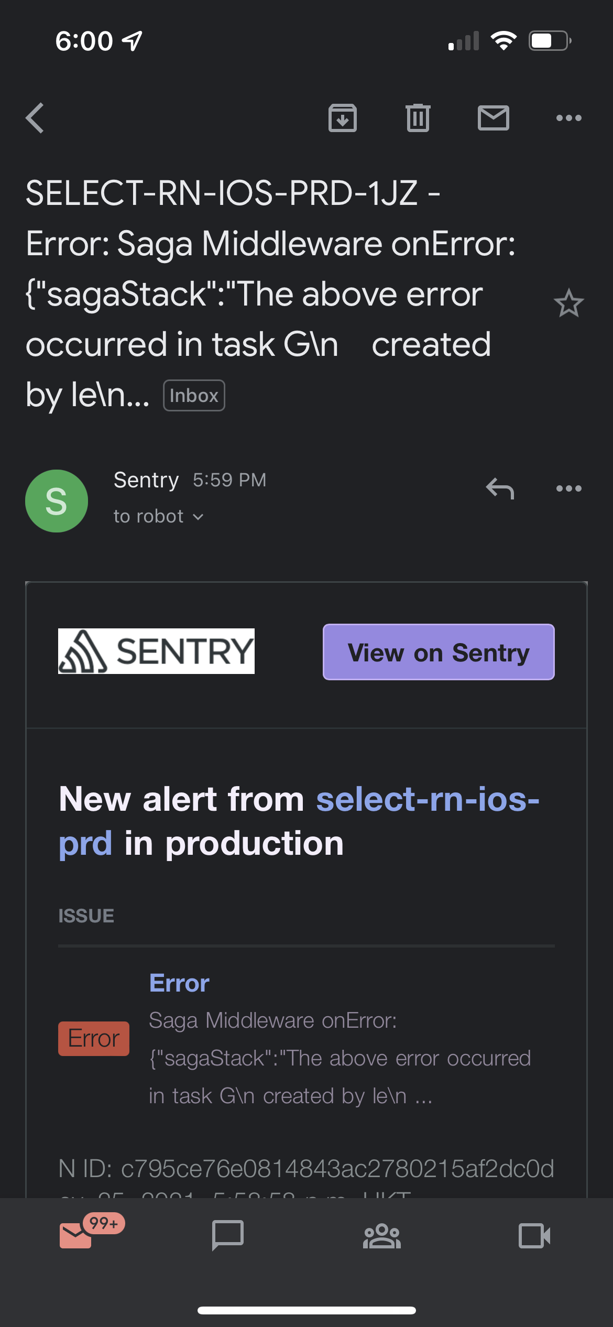The height and width of the screenshot is (1327, 613).
Task: Tap the Sentry logo image
Action: click(156, 651)
